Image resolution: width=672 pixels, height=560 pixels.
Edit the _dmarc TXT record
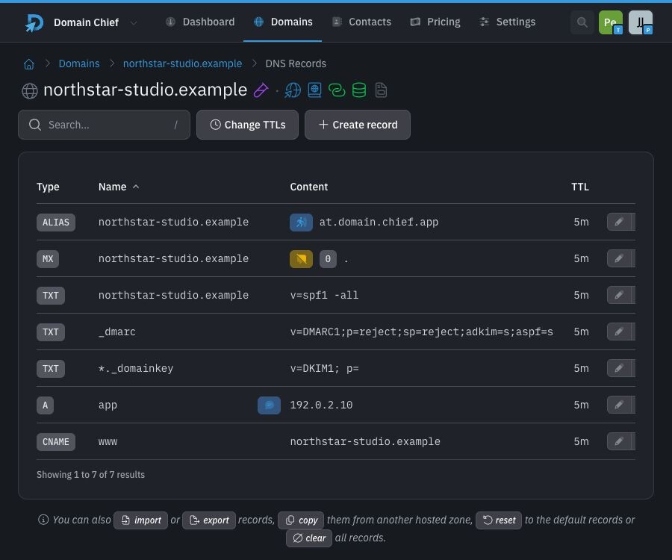point(620,332)
